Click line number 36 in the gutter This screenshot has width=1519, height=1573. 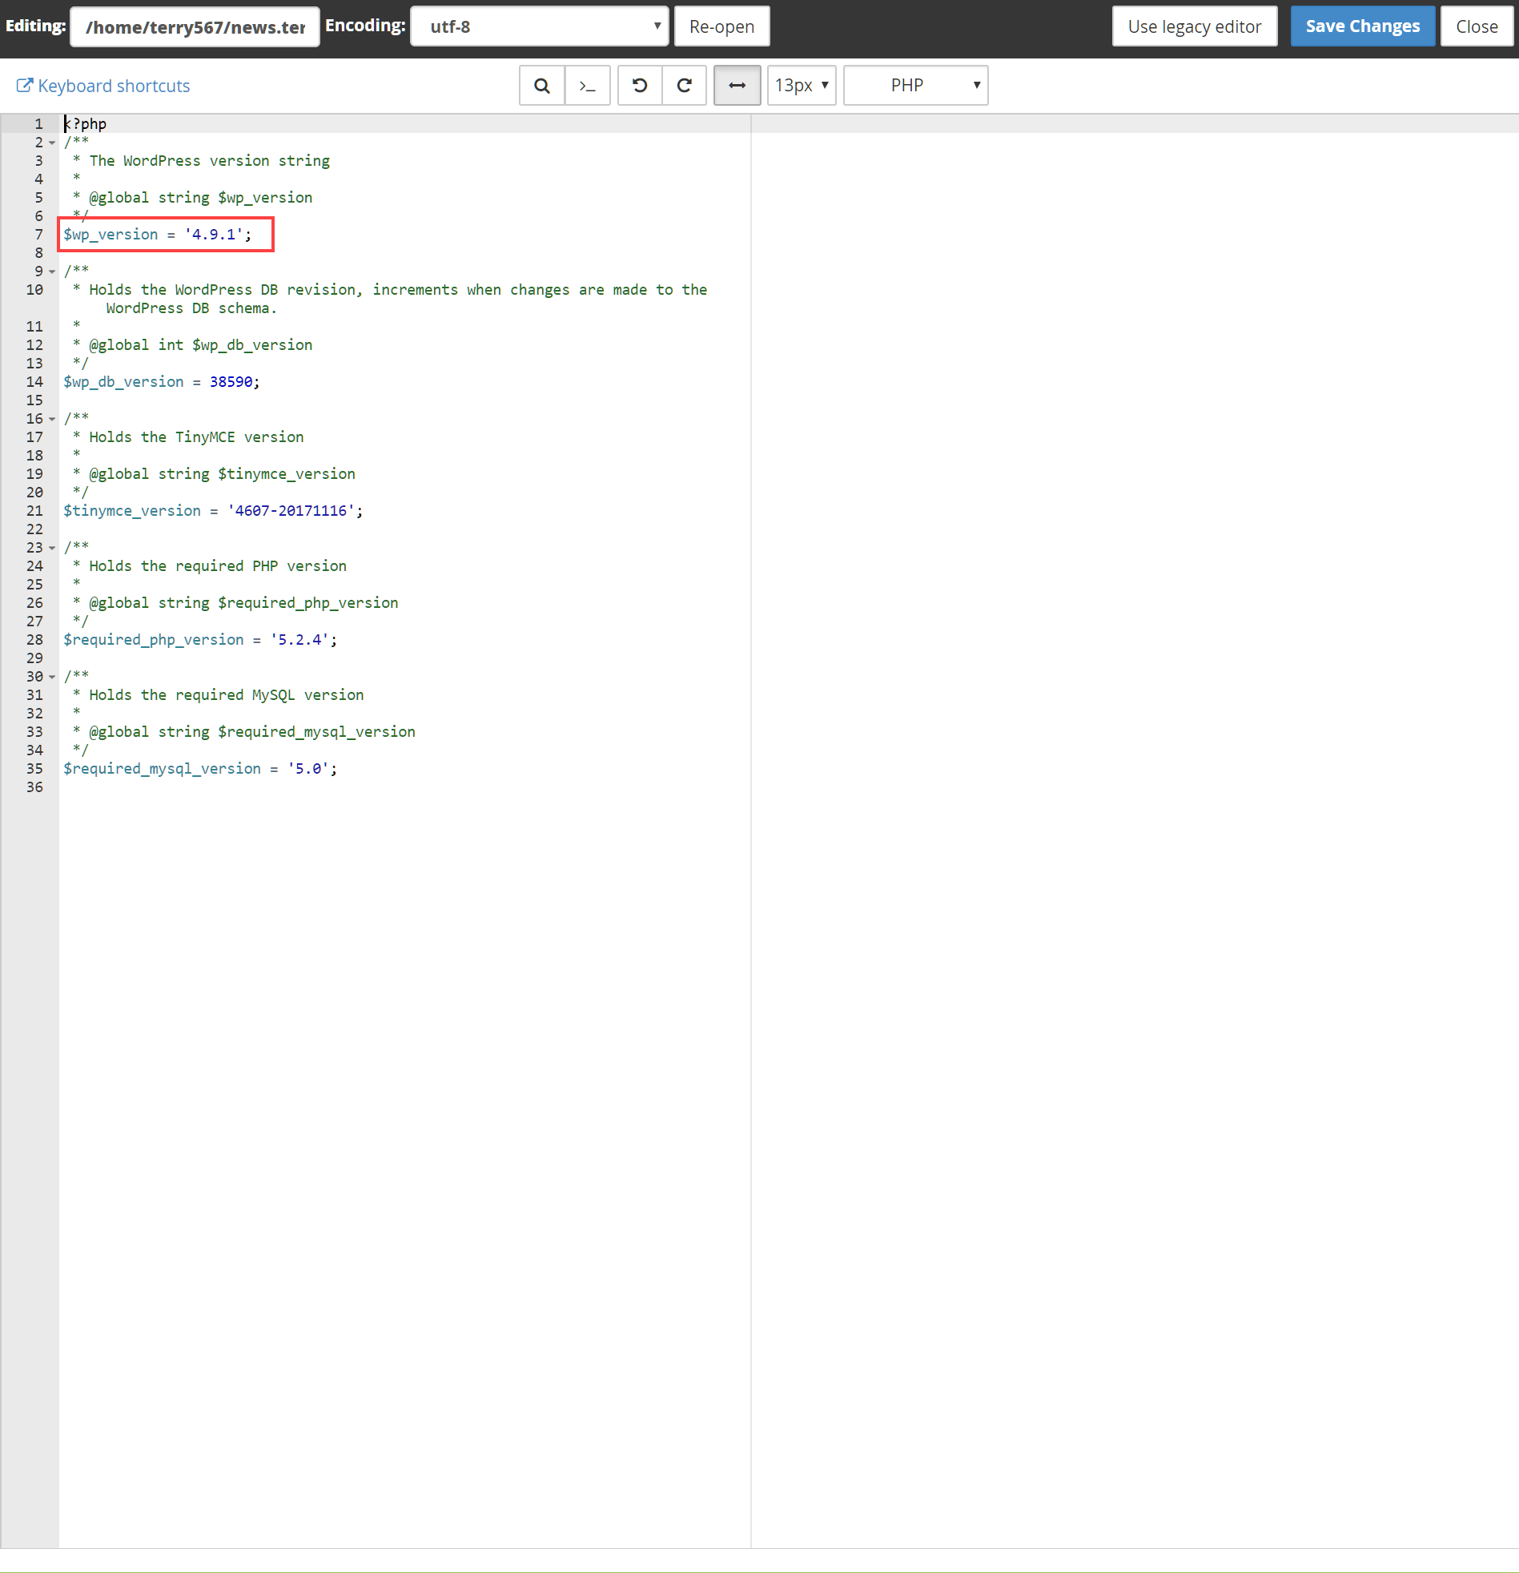point(34,787)
